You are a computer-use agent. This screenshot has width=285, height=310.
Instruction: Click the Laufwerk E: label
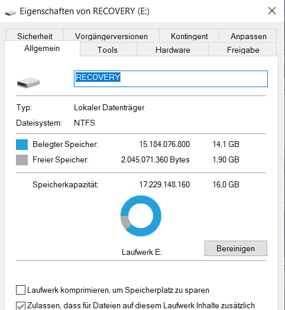(141, 252)
